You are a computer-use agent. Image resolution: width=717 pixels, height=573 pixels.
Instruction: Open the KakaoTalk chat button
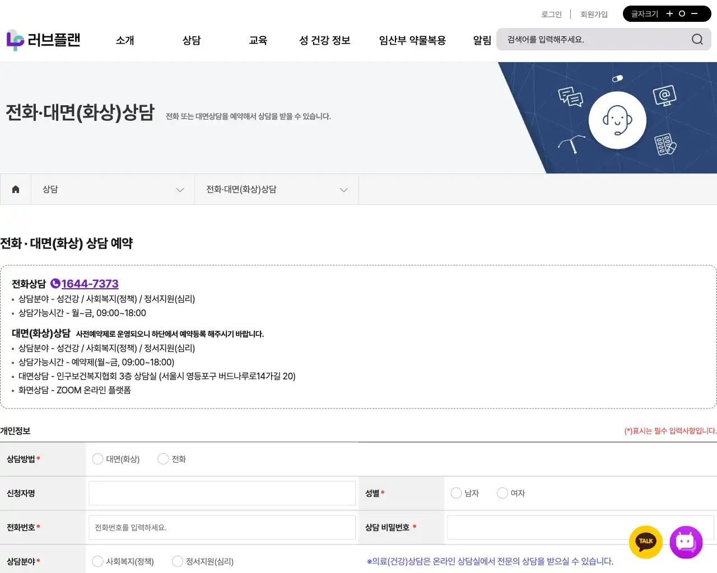[x=646, y=542]
